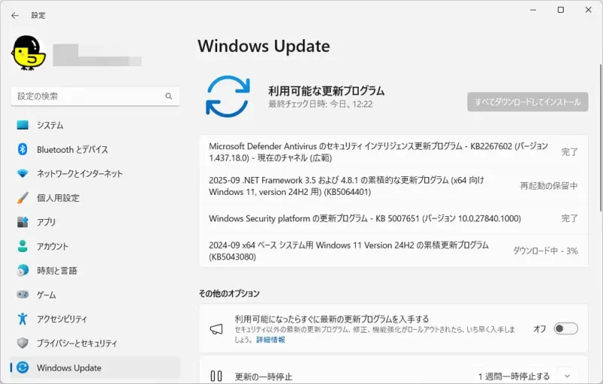This screenshot has width=603, height=384.
Task: Click その他のオプション section heading
Action: (x=229, y=294)
